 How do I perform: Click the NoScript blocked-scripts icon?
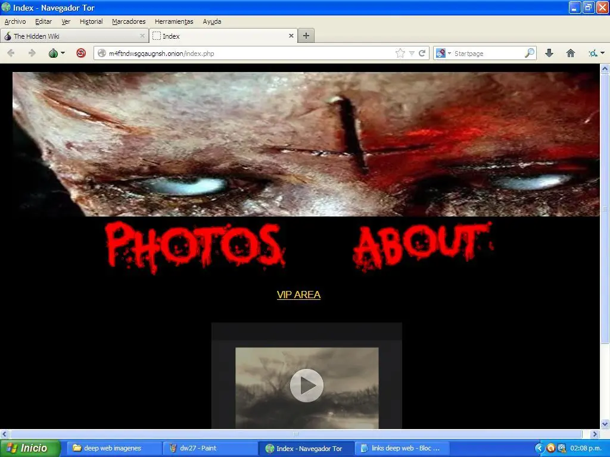coord(81,53)
